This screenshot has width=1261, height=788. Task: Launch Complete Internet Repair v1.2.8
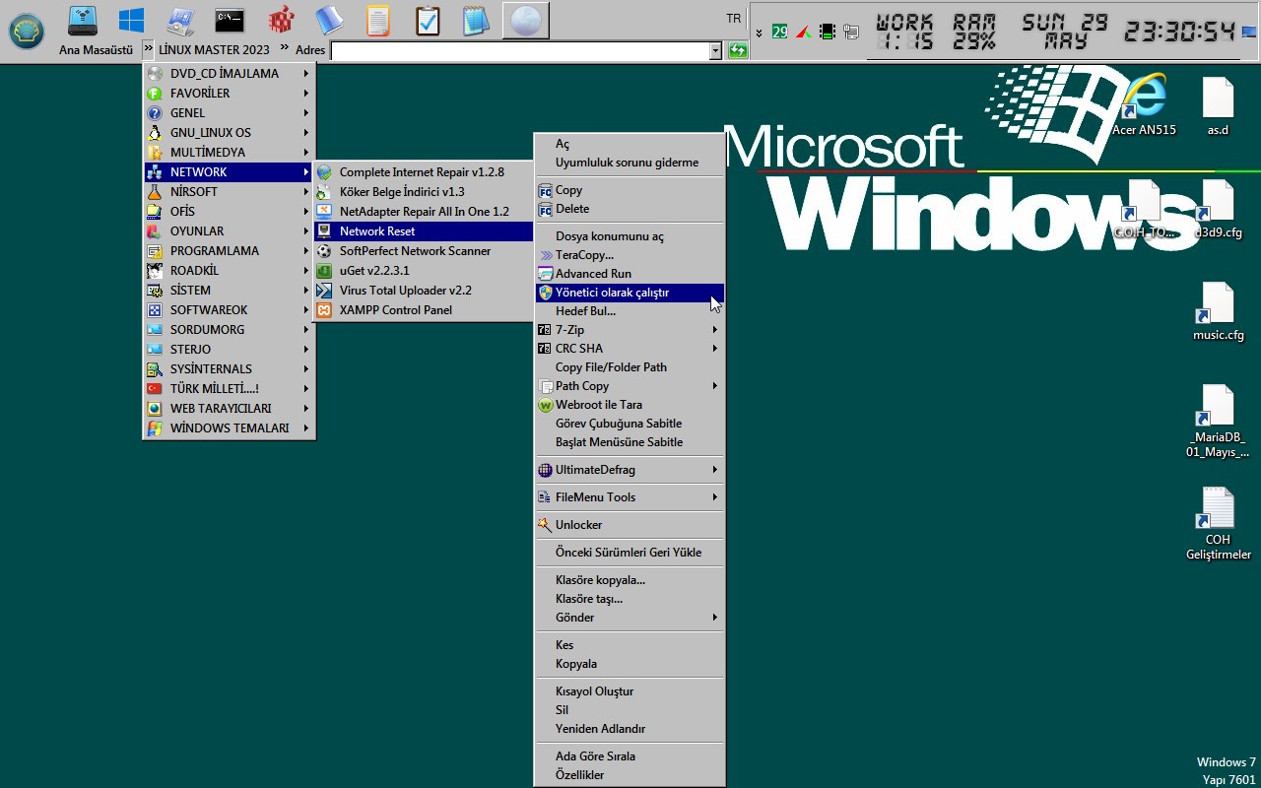coord(424,172)
